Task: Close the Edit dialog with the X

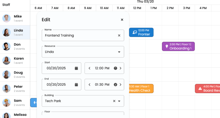Action: (x=122, y=20)
